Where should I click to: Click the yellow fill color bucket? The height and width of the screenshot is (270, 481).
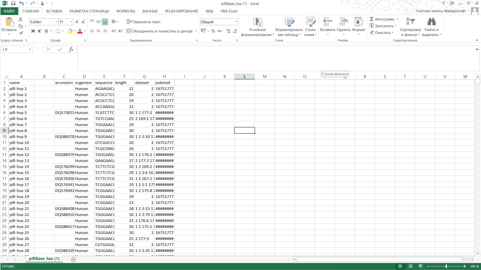70,31
